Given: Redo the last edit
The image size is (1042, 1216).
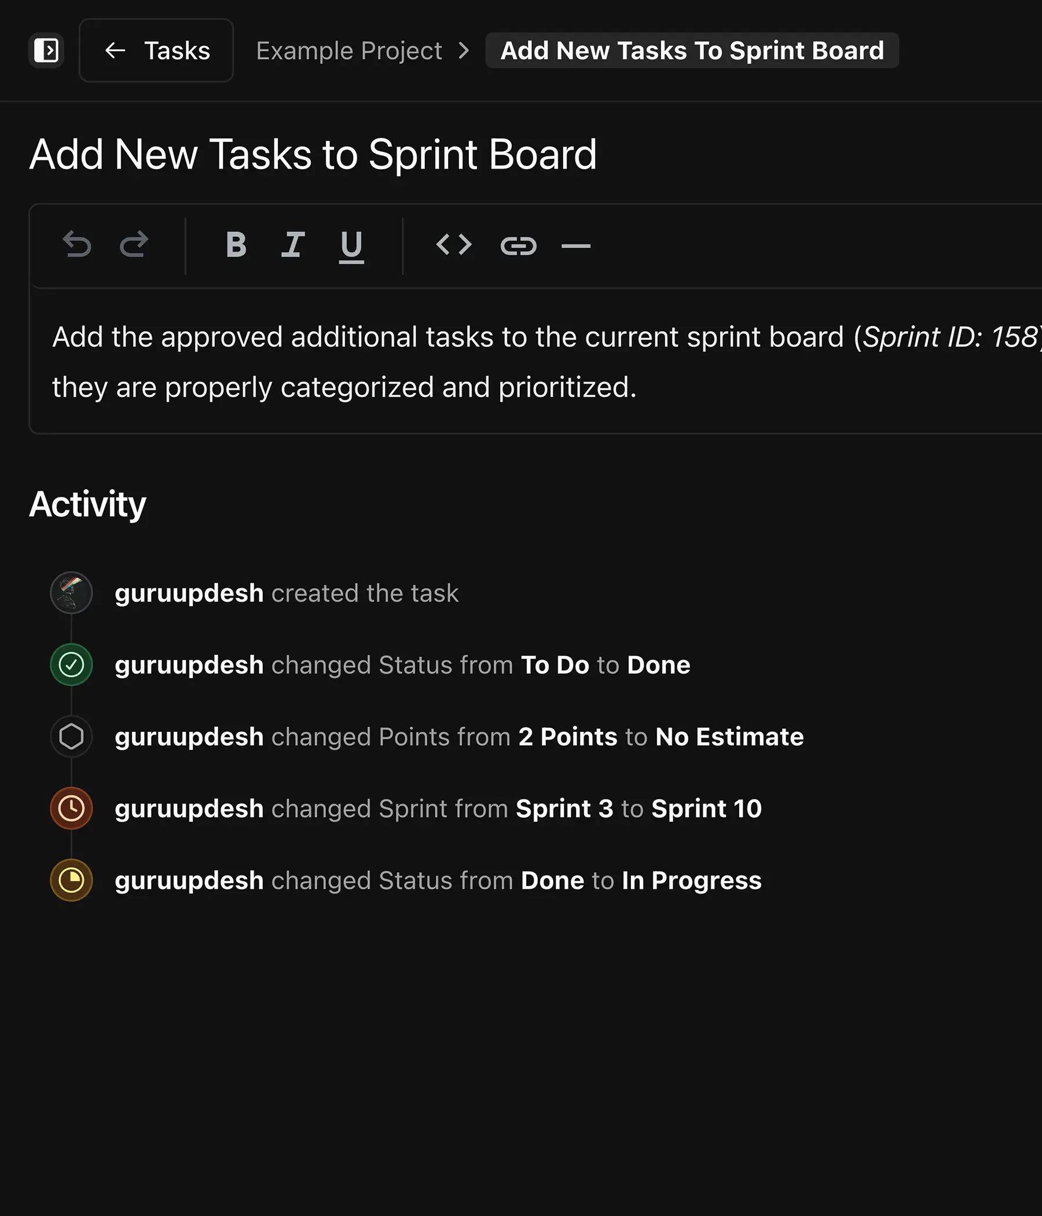Looking at the screenshot, I should pos(134,245).
